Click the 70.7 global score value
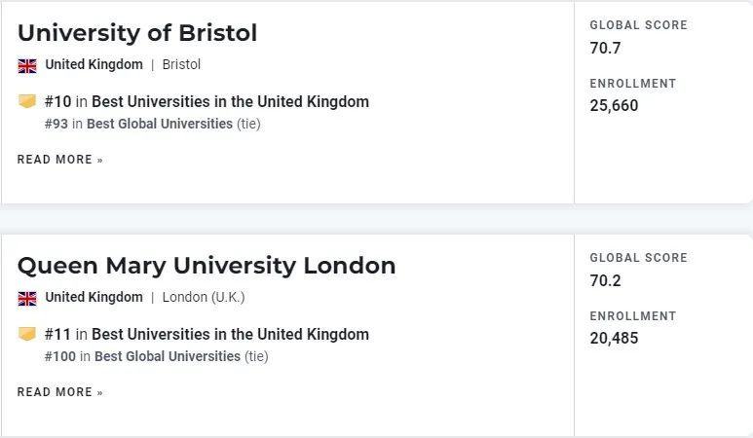Viewport: 753px width, 438px height. tap(605, 48)
